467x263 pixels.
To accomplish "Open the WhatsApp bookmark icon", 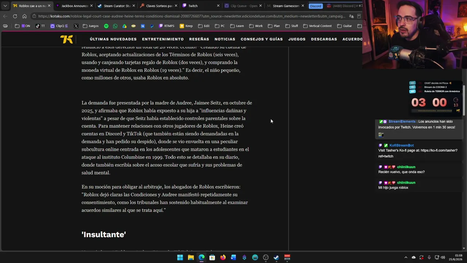I will [115, 26].
